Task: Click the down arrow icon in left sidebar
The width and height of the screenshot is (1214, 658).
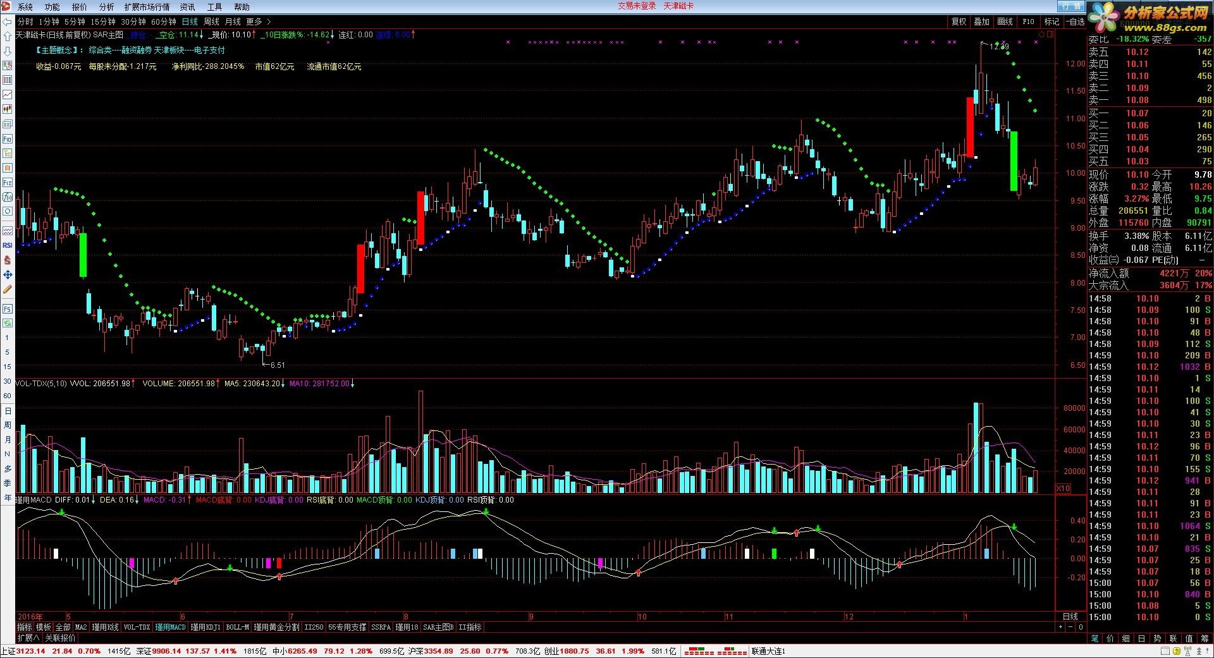Action: (8, 51)
